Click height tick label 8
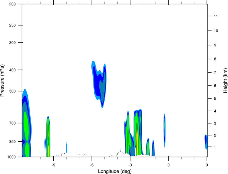 (x=215, y=59)
